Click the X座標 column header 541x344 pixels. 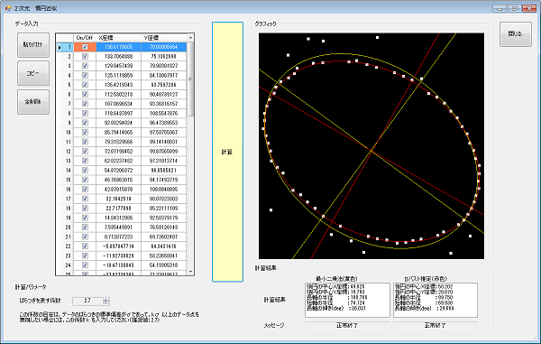click(119, 38)
